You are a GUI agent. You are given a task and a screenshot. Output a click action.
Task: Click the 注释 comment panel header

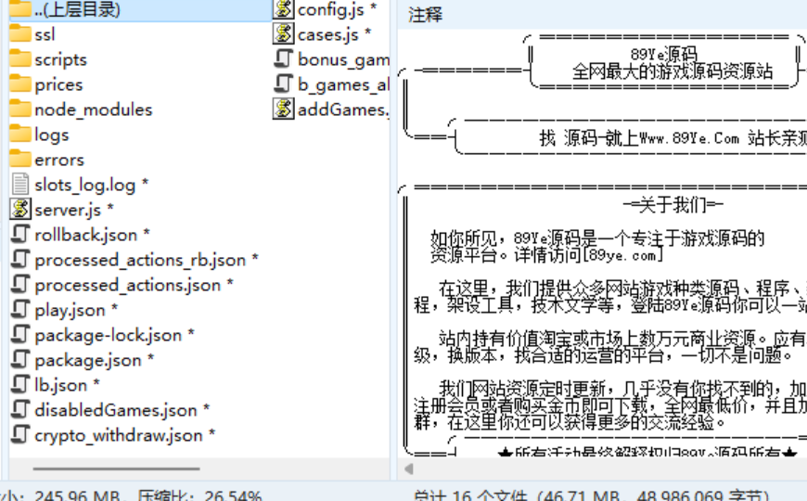426,15
